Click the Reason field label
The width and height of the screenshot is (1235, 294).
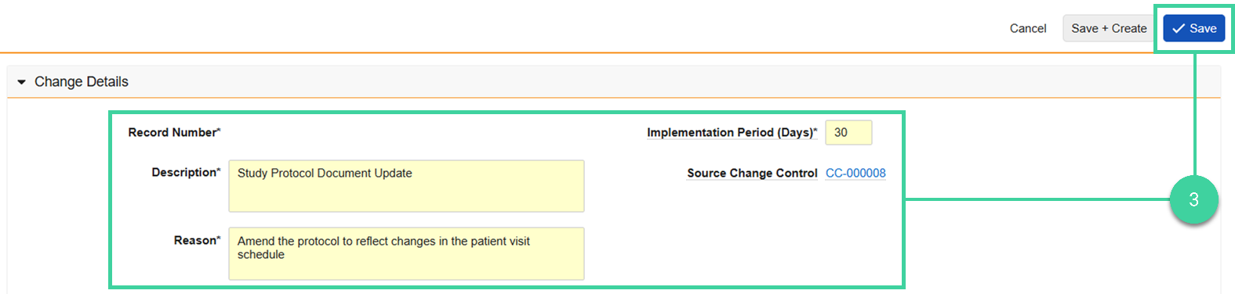[197, 240]
